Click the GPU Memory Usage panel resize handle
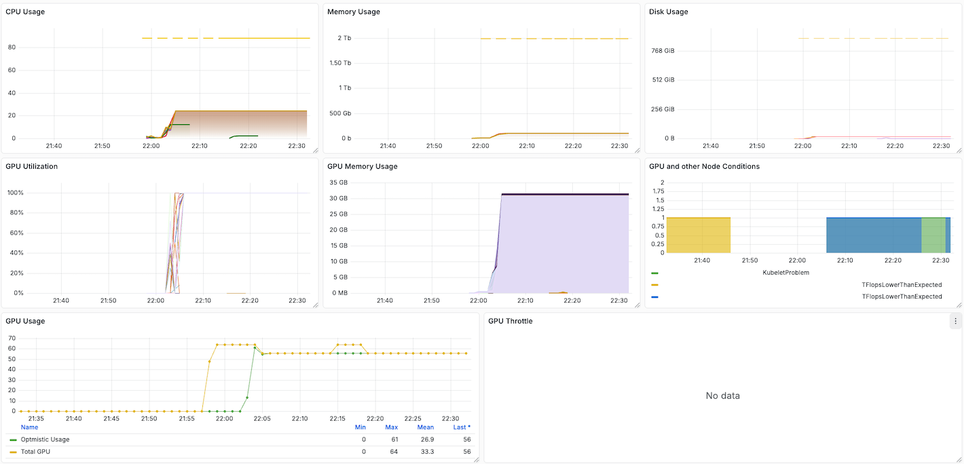Viewport: 964px width, 464px height. [x=637, y=305]
